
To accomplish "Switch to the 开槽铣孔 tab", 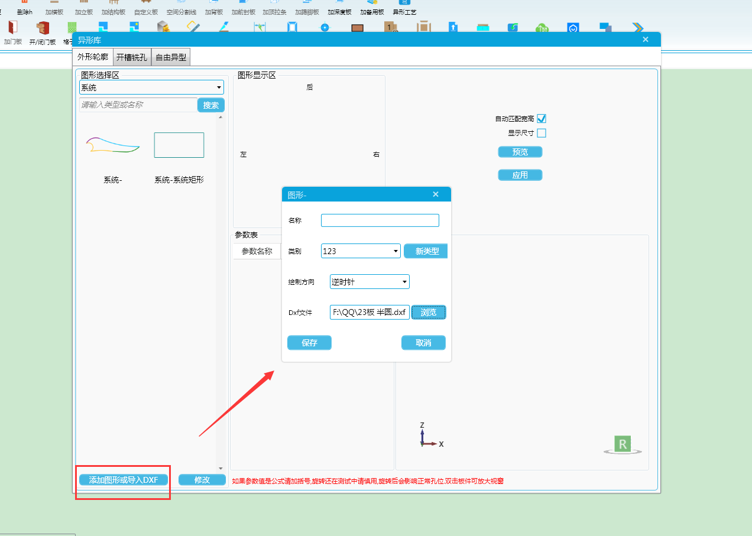I will pyautogui.click(x=132, y=57).
